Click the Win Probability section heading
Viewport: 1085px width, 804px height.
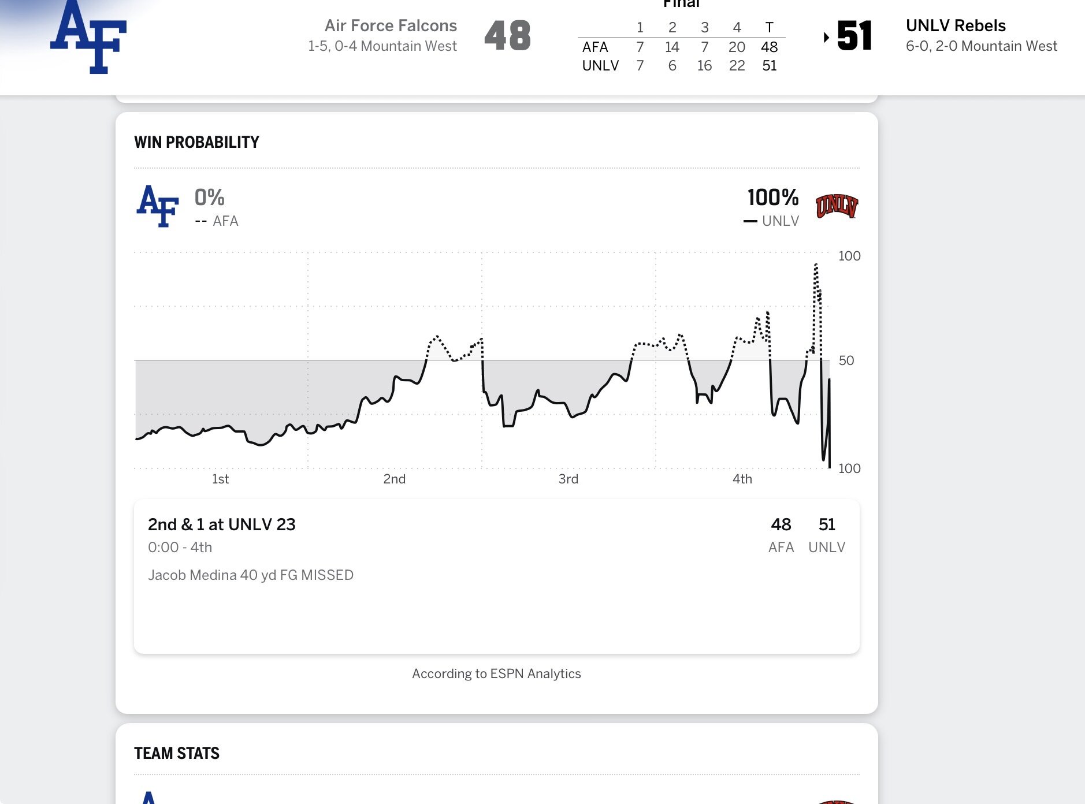click(196, 142)
